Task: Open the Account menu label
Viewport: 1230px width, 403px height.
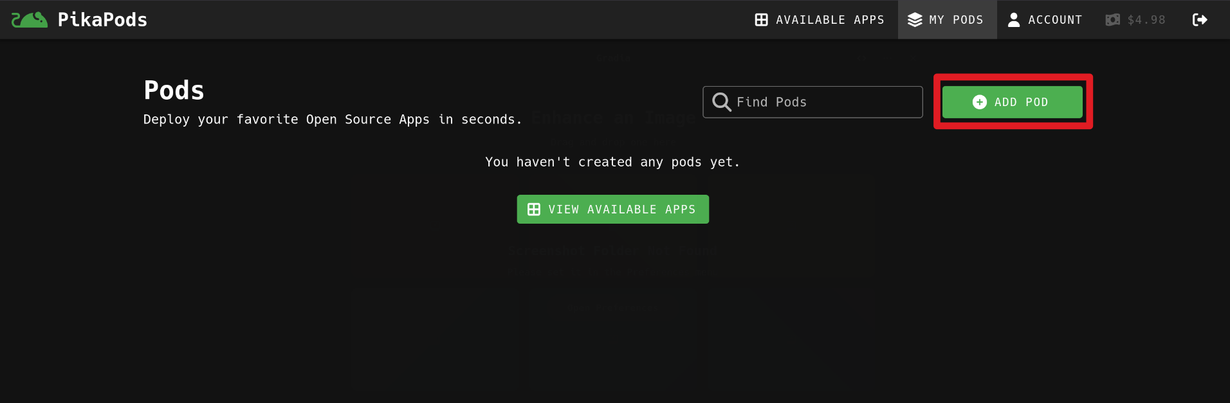Action: tap(1055, 20)
